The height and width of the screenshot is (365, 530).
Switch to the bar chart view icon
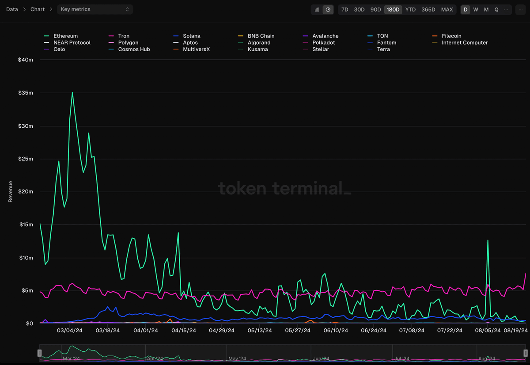point(317,9)
